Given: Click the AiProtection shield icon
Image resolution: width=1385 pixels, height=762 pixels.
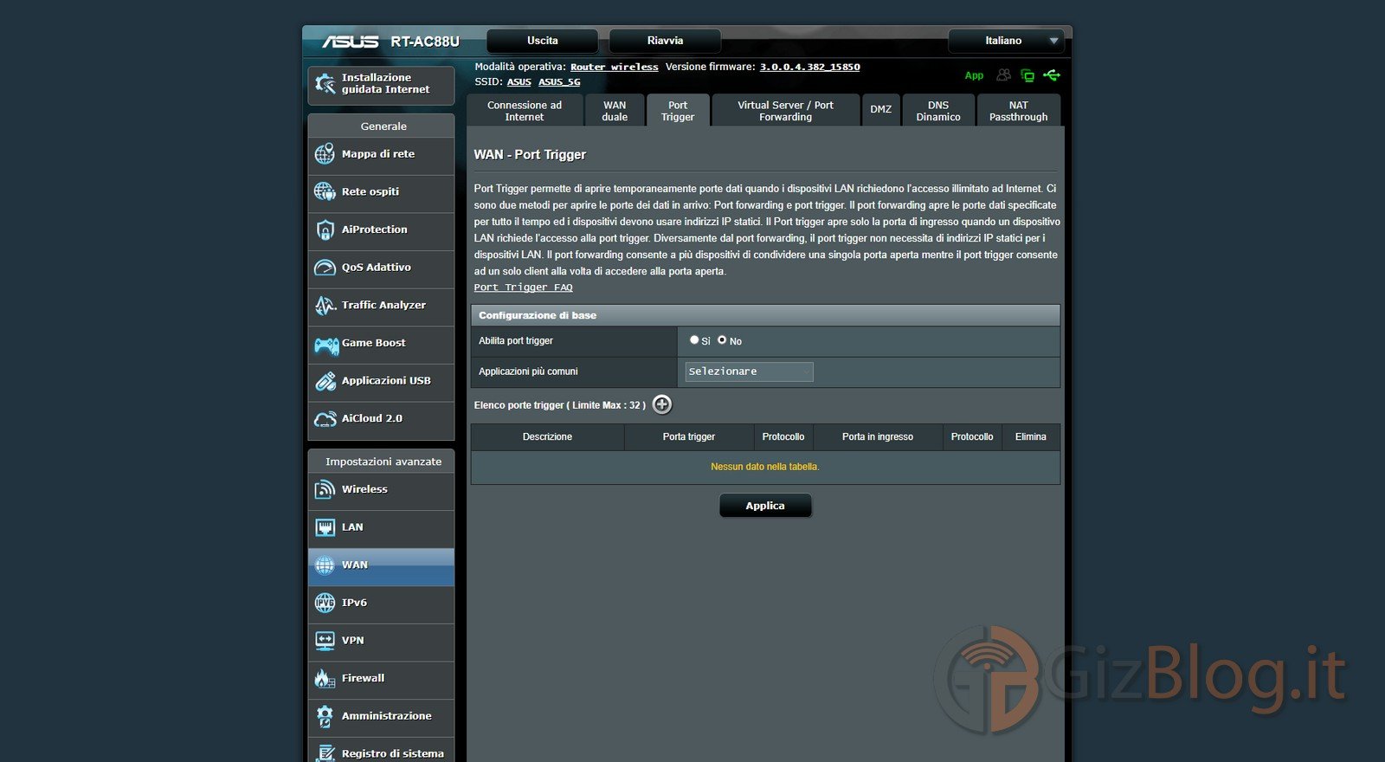Looking at the screenshot, I should click(x=325, y=229).
